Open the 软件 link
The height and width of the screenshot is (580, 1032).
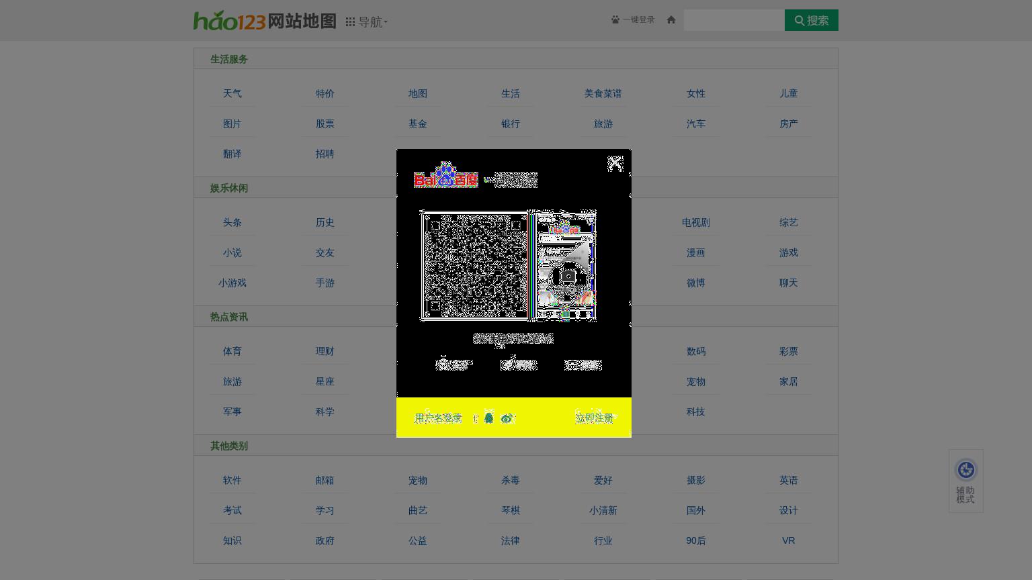click(232, 481)
